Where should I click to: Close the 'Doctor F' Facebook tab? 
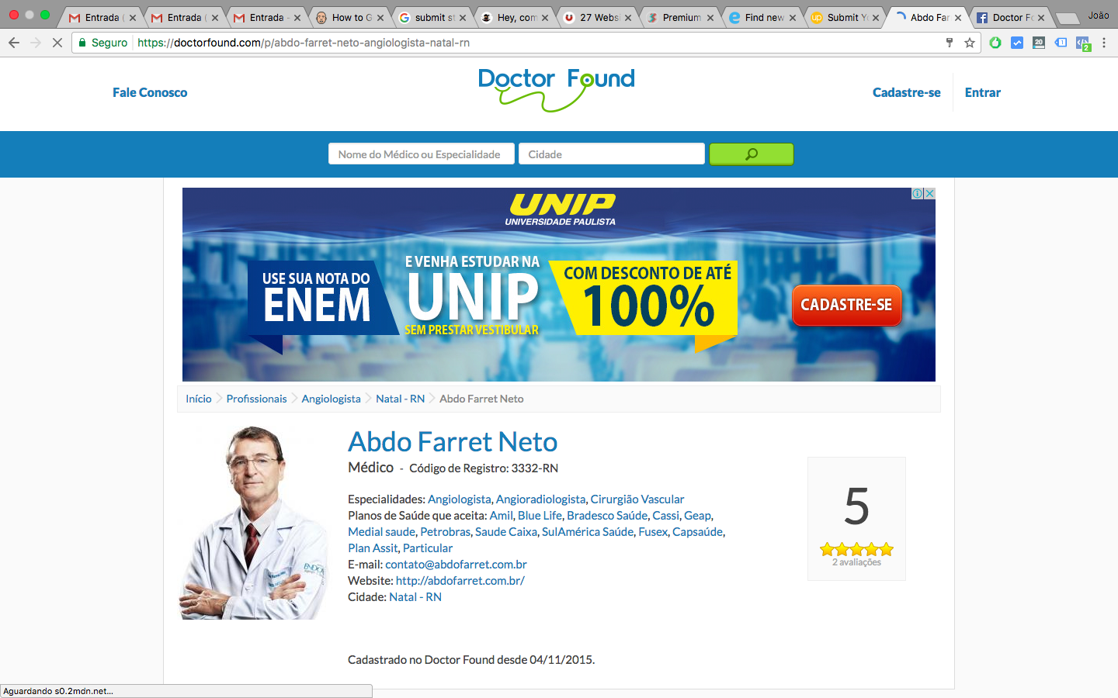click(1041, 18)
